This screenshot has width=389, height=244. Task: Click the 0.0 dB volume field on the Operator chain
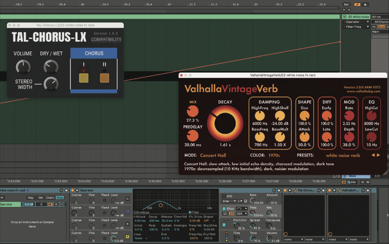coord(29,204)
